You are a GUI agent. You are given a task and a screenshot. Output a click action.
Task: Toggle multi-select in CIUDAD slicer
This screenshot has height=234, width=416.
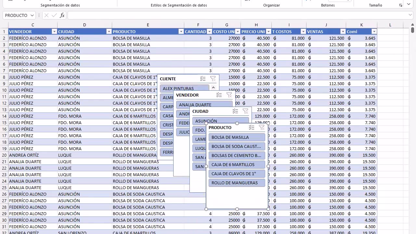235,111
